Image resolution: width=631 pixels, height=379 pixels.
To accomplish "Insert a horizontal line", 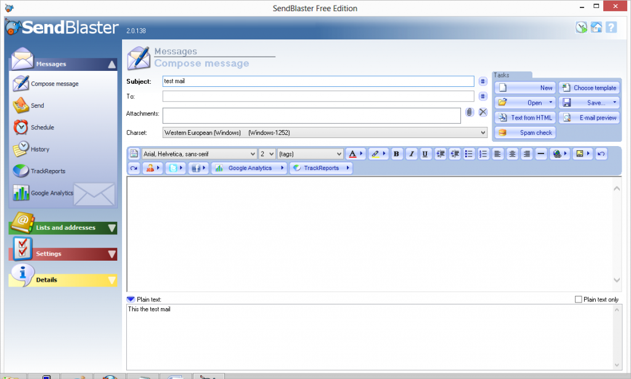I will (x=541, y=154).
